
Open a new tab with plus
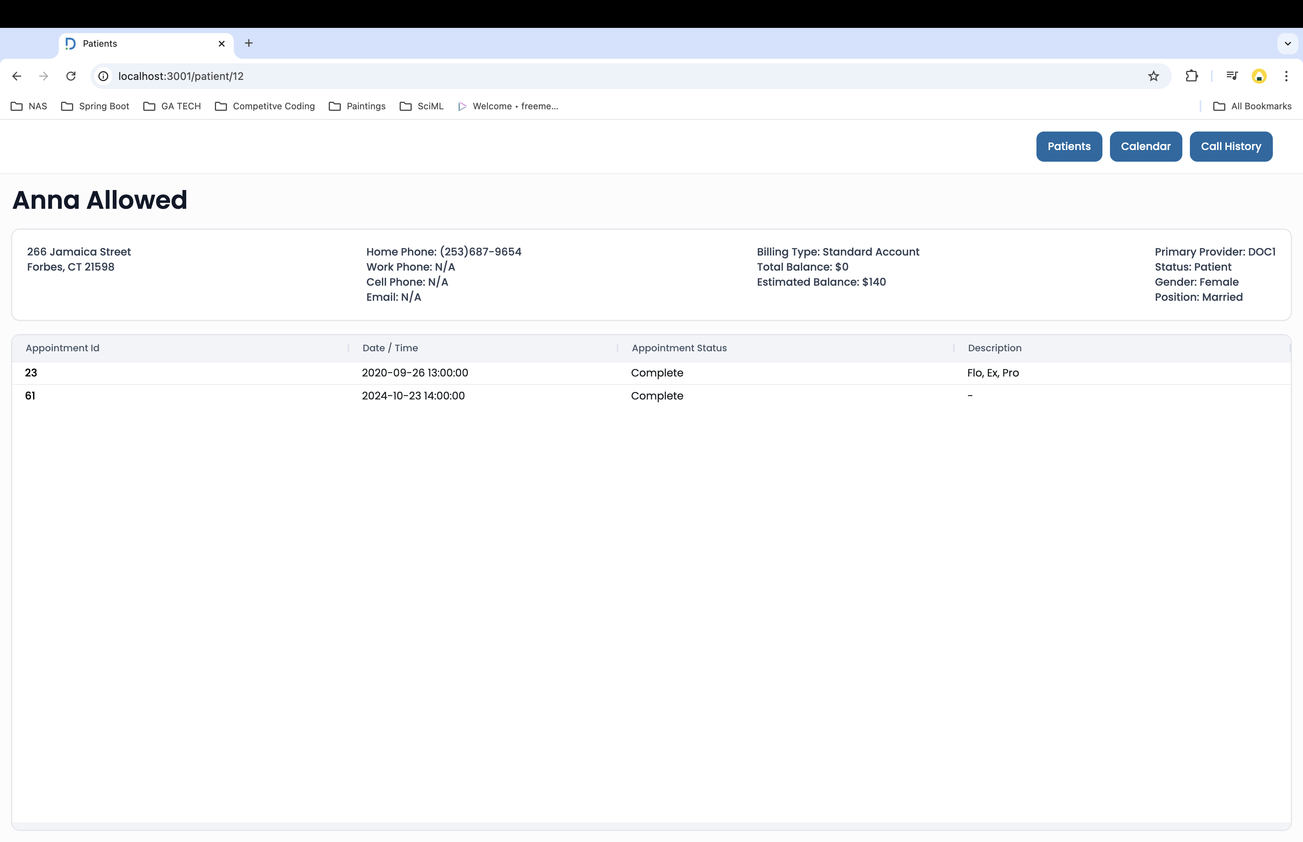click(x=249, y=43)
